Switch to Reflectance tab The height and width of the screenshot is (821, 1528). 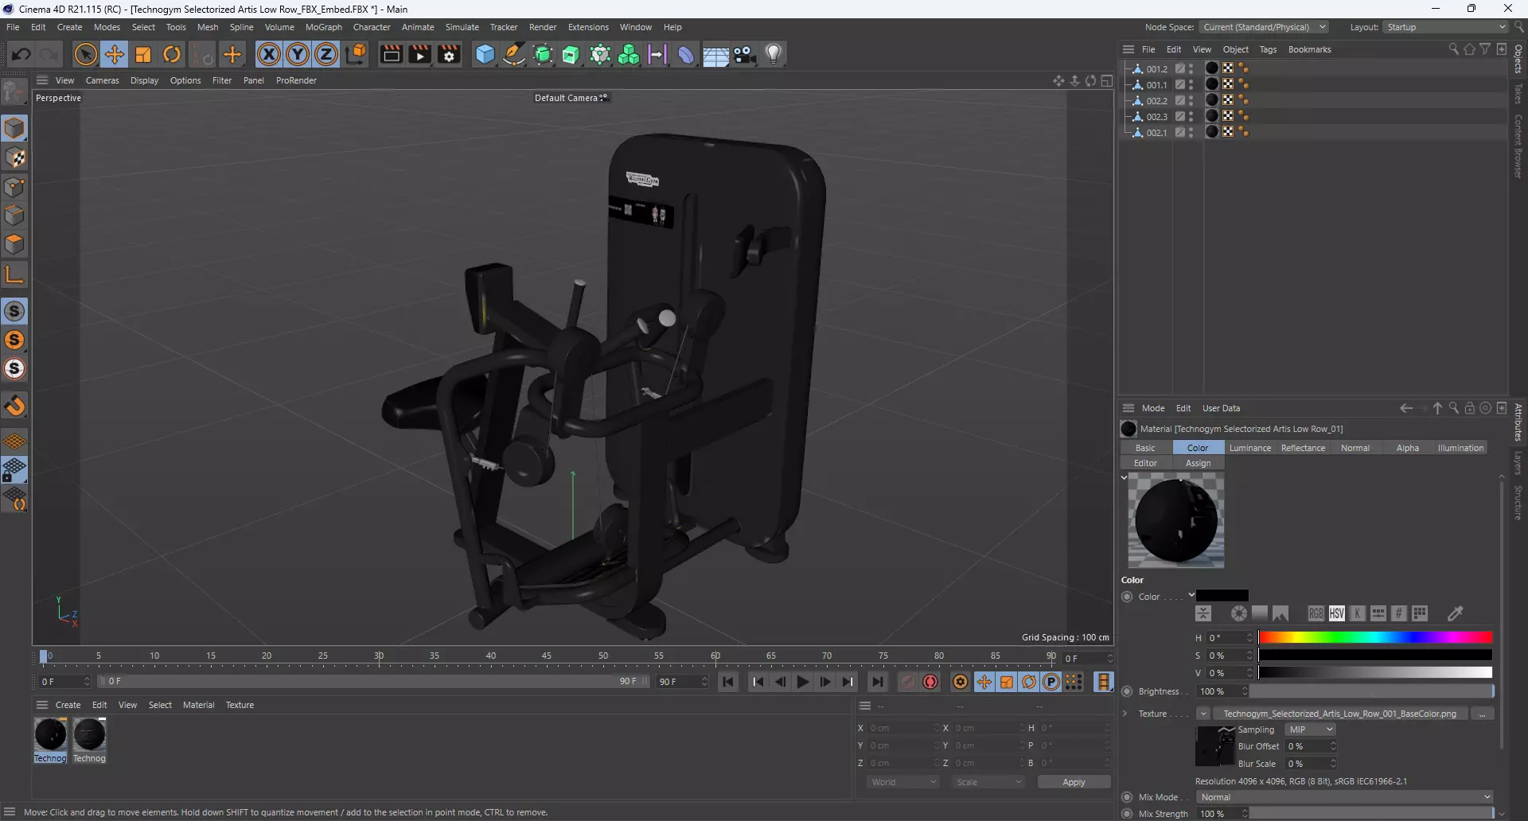(x=1303, y=448)
